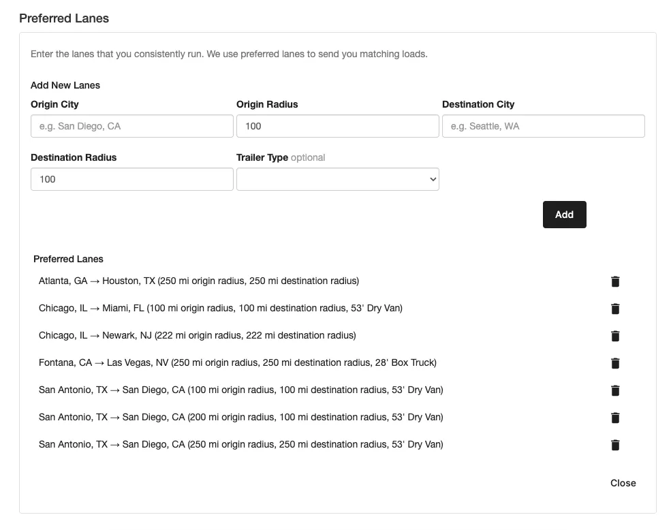This screenshot has width=671, height=530.
Task: Delete San Antonio lane with 200 mi origin radius
Action: [615, 418]
